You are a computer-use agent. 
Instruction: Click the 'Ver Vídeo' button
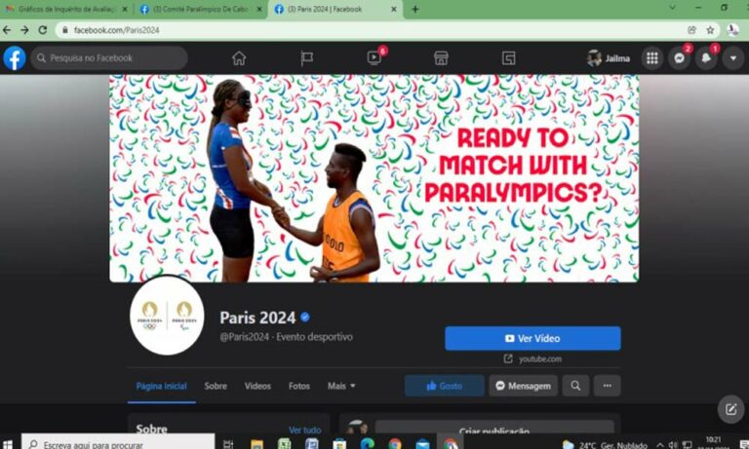pyautogui.click(x=532, y=338)
